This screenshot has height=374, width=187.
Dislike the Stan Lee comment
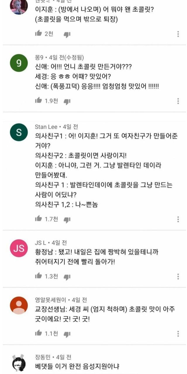[x=67, y=219]
